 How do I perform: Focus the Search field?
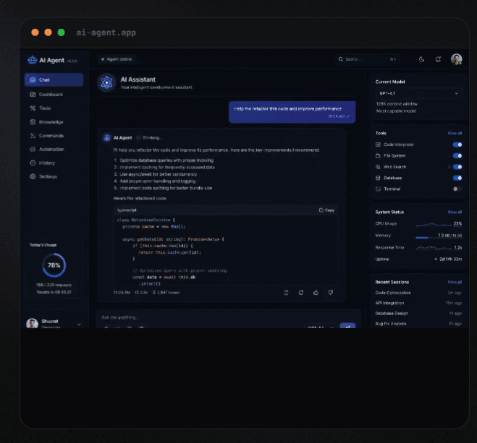[x=367, y=59]
